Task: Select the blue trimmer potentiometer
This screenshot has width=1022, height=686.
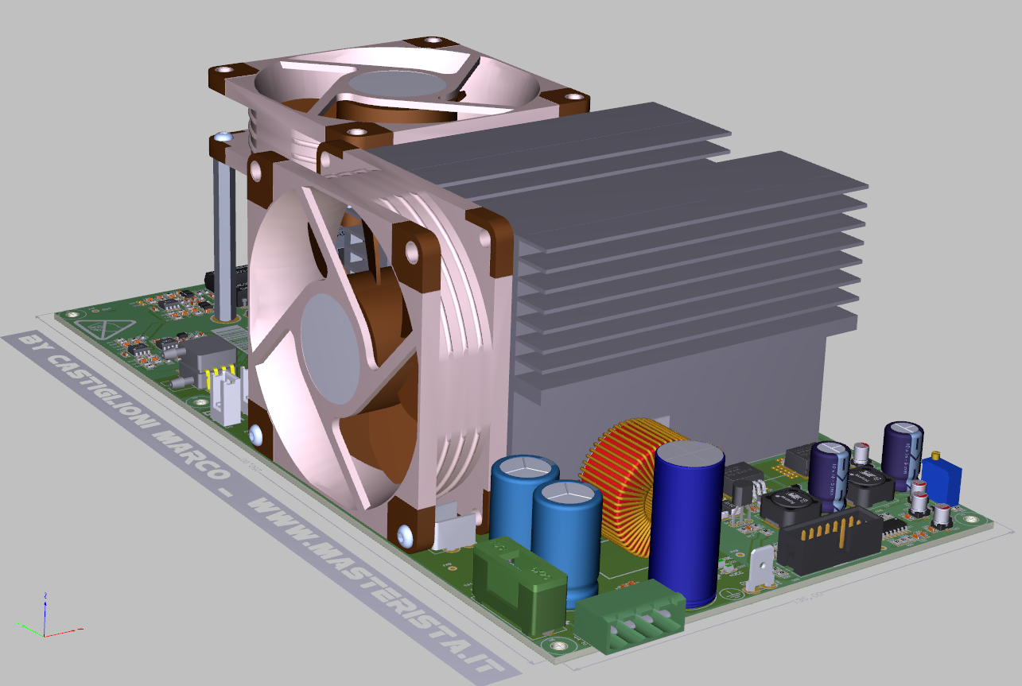Action: click(x=942, y=479)
